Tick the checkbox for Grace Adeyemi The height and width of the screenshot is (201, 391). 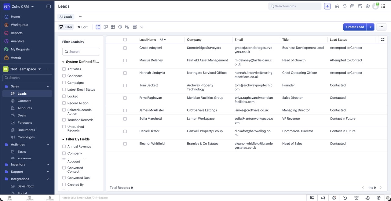click(125, 48)
